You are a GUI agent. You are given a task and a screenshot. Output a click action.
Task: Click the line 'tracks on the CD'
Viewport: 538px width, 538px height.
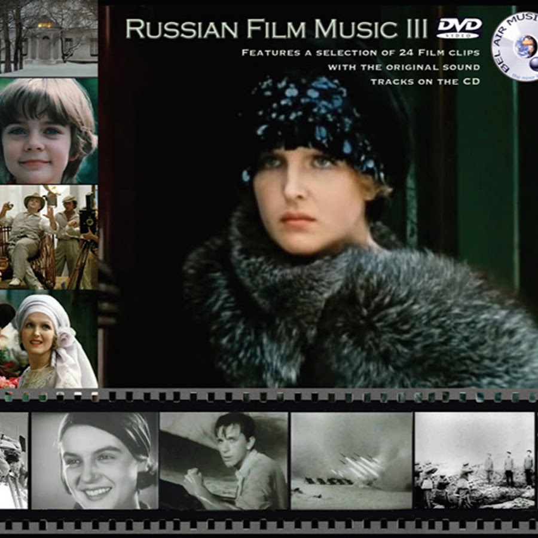(426, 82)
